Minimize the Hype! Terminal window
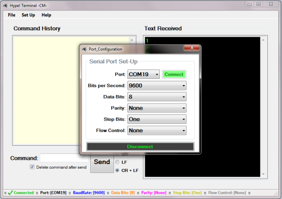 [250, 4]
